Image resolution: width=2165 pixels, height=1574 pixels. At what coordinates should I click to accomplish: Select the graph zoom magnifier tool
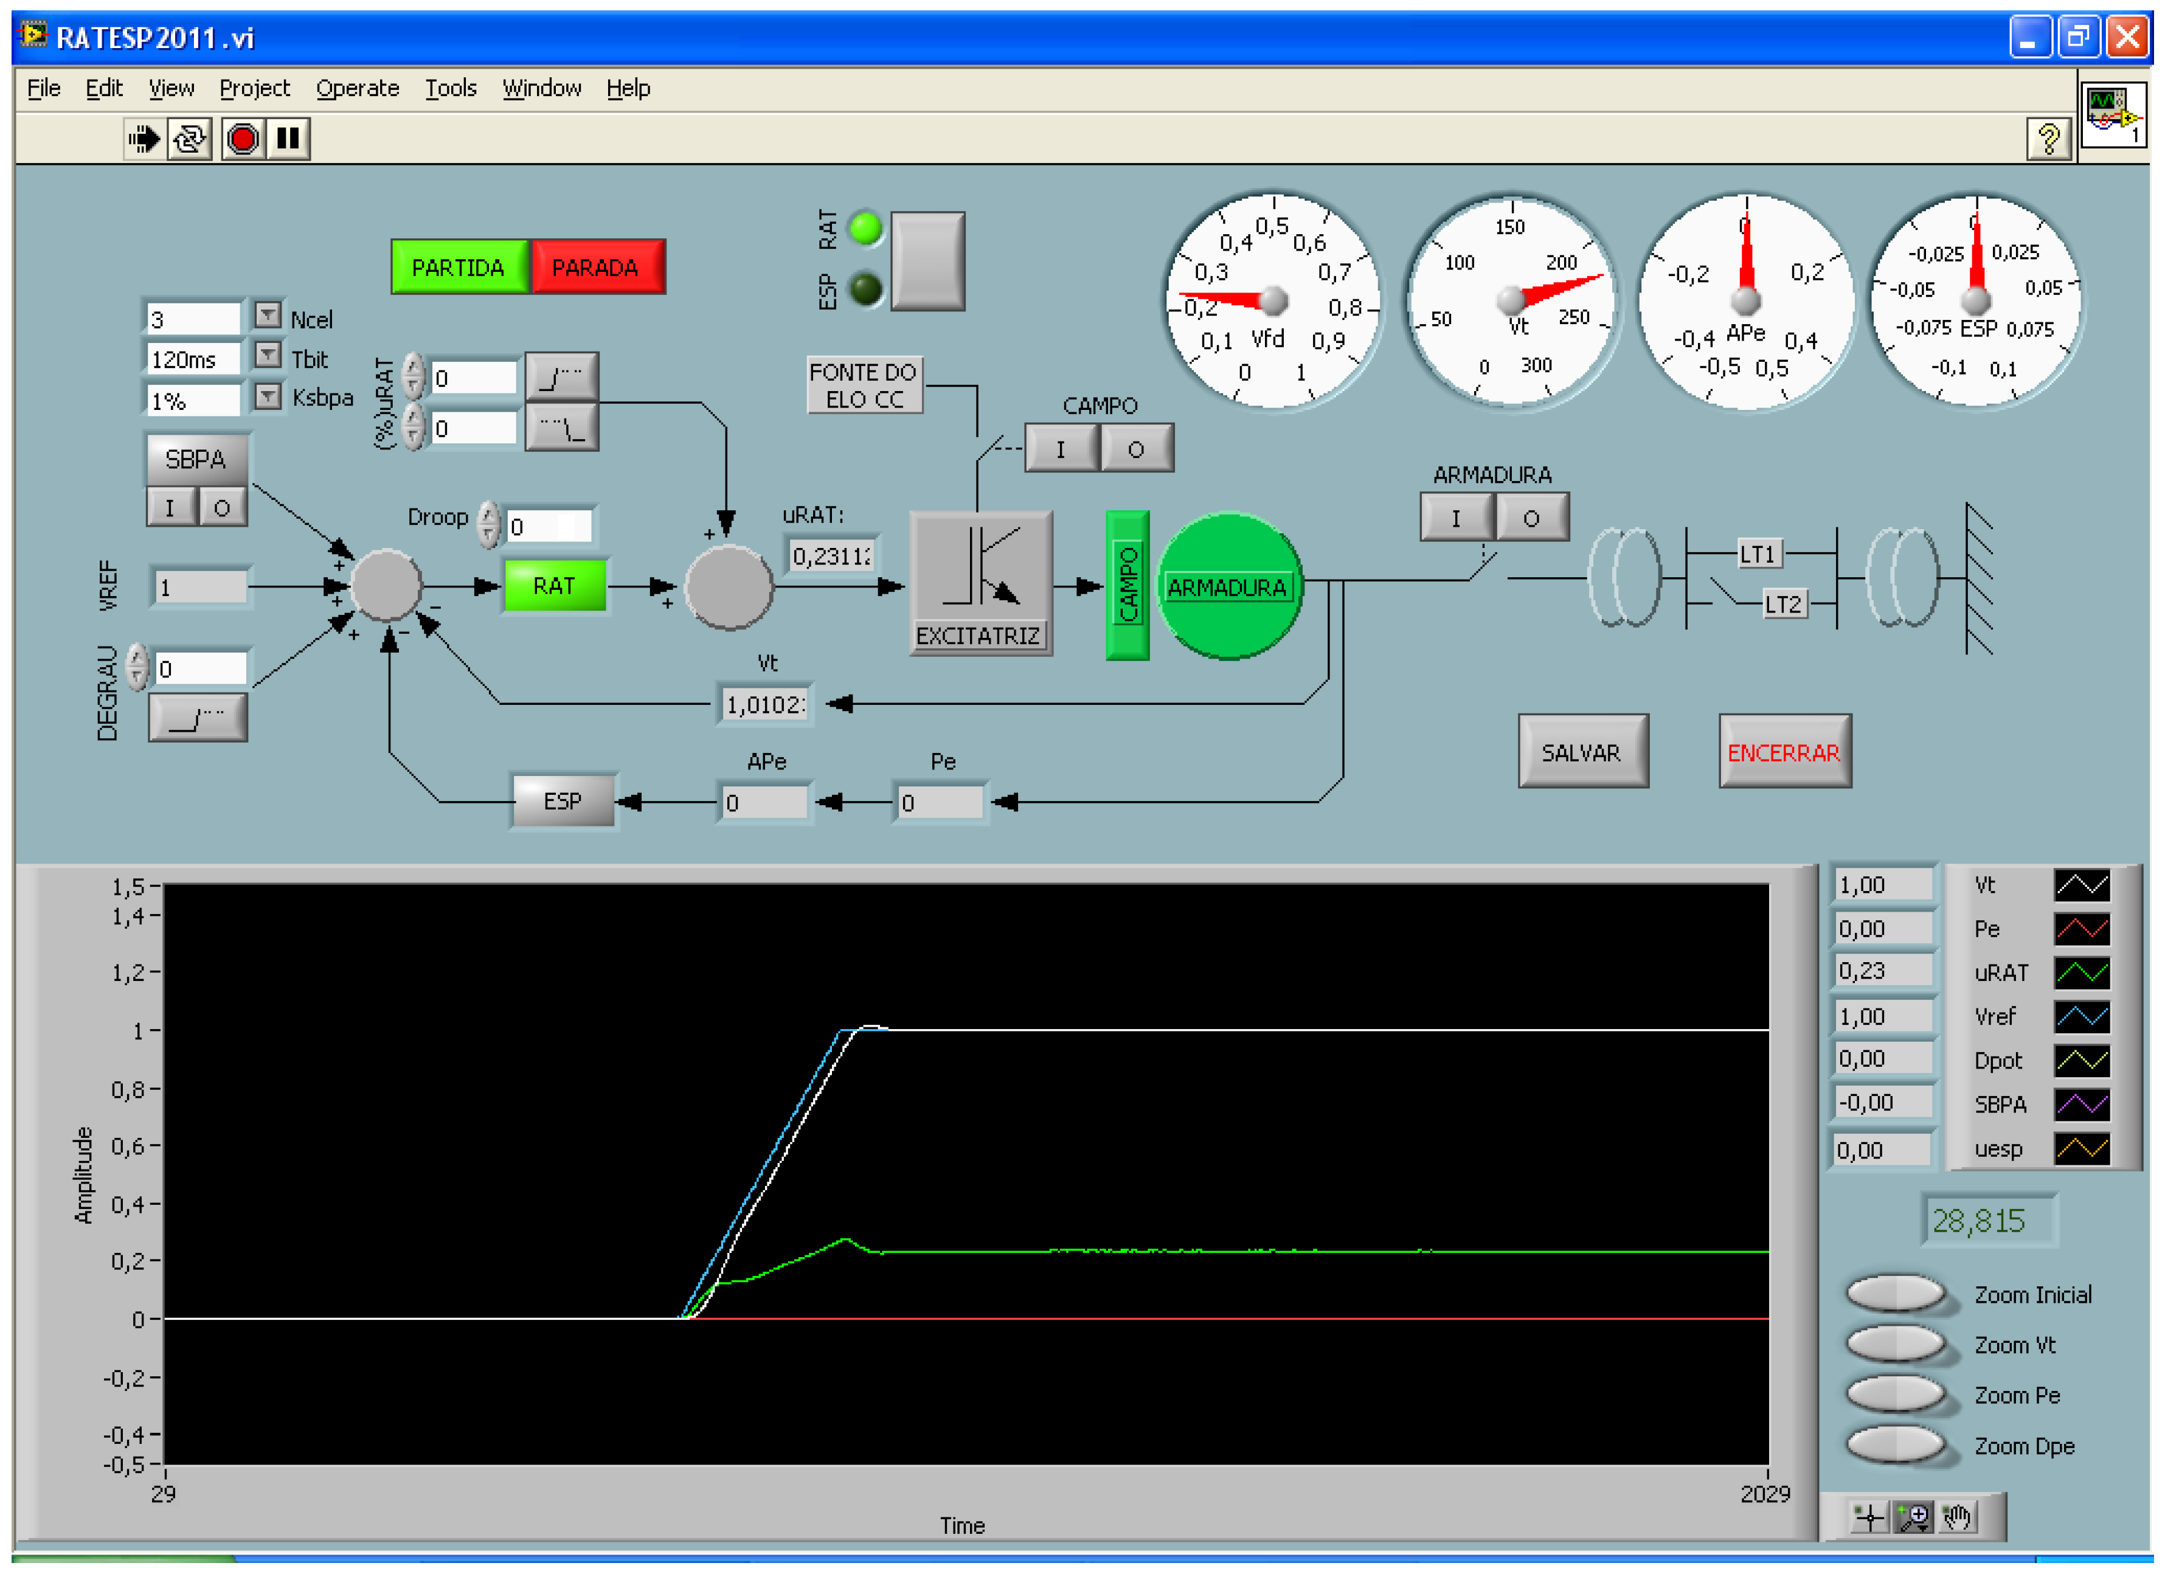pyautogui.click(x=1913, y=1517)
